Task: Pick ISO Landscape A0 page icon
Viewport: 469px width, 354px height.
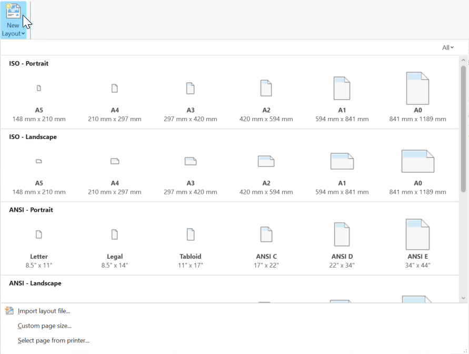Action: (418, 161)
